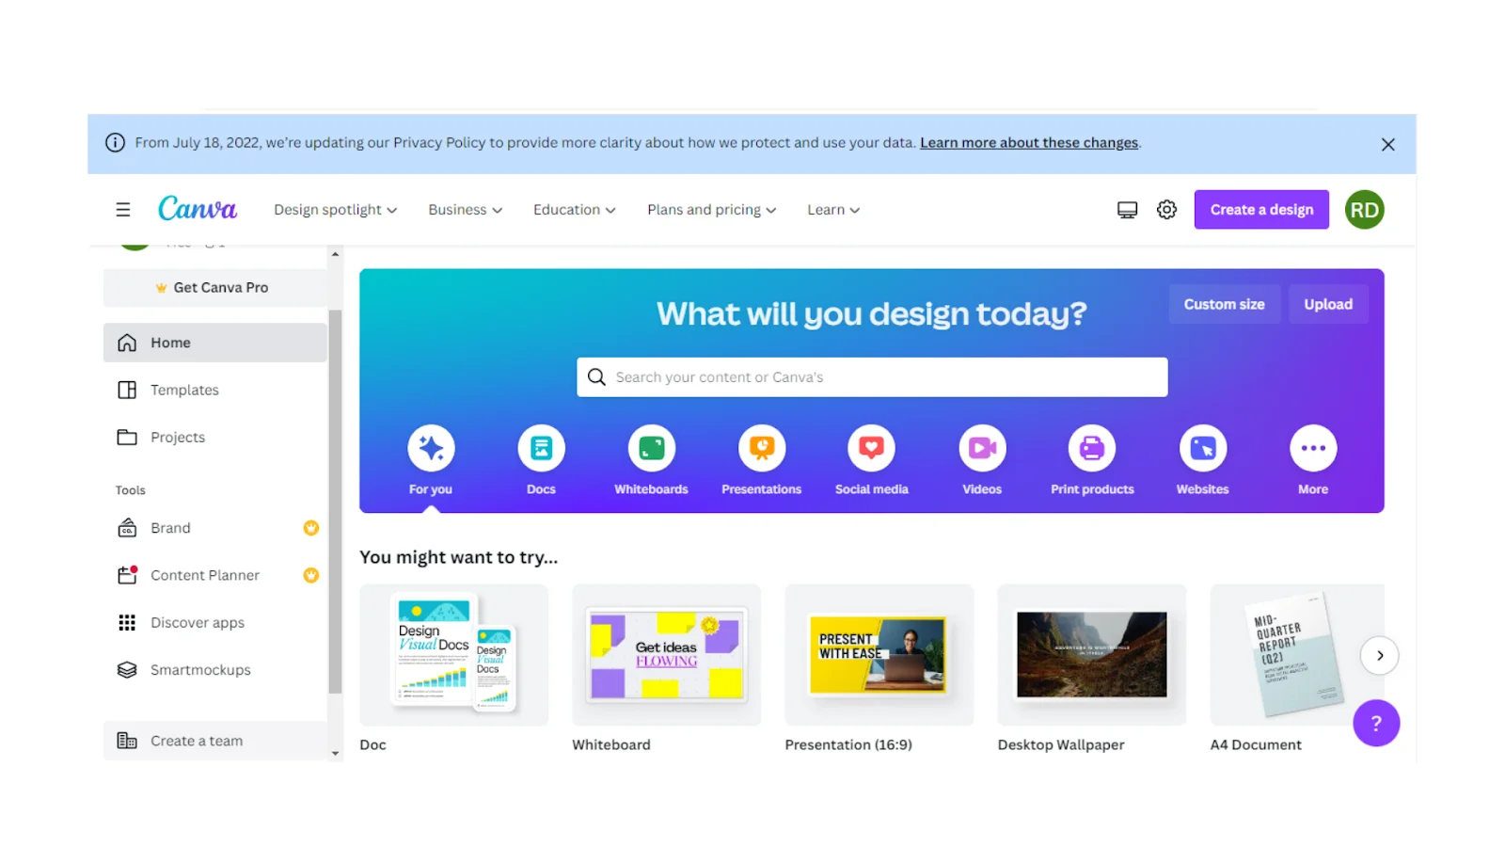The image size is (1505, 847).
Task: Expand the Plans and pricing menu
Action: click(x=711, y=210)
